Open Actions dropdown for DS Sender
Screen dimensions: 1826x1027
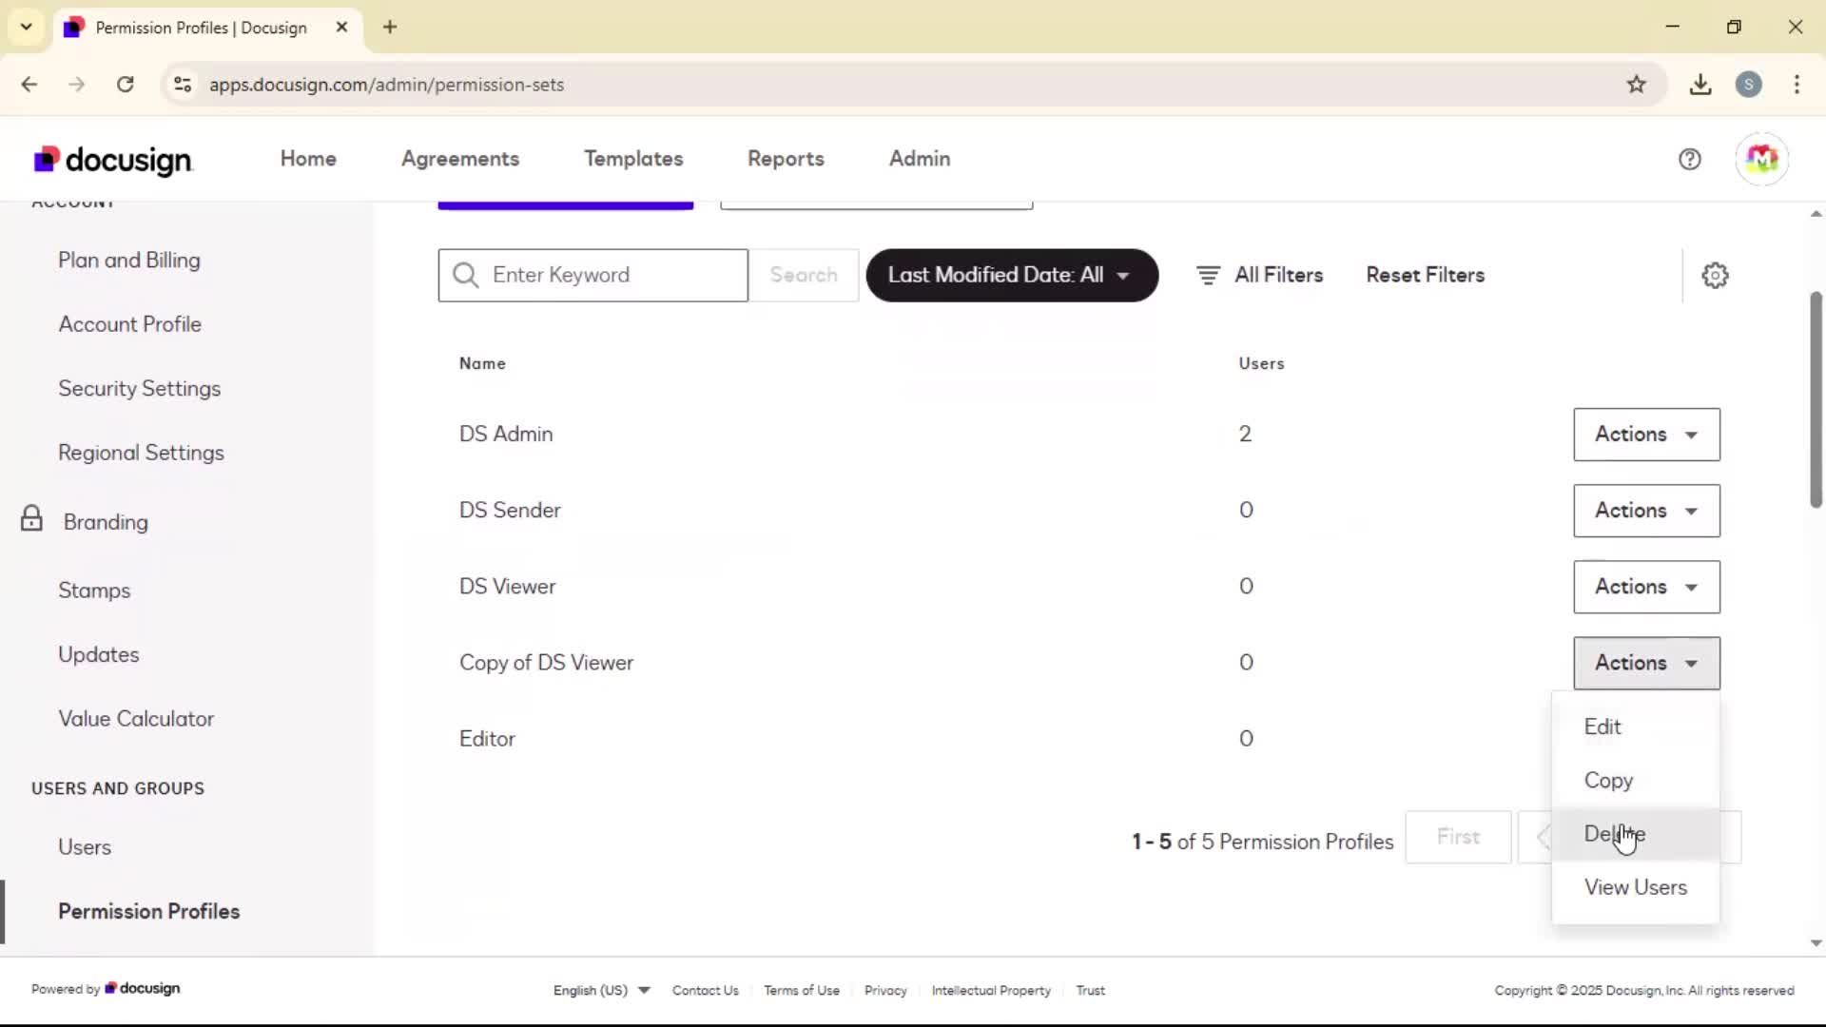pos(1646,511)
